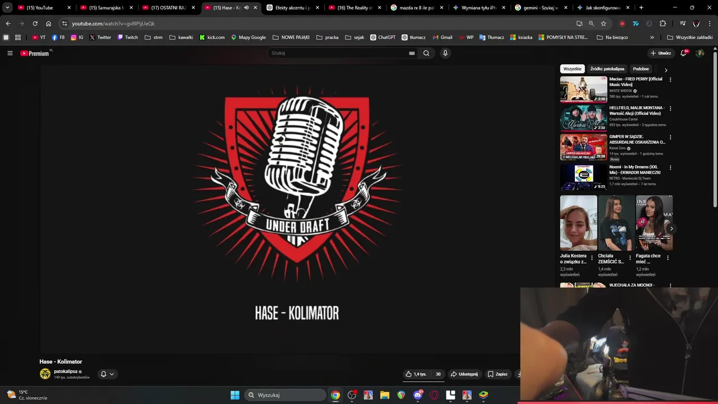Reload the current page
718x404 pixels.
point(35,24)
